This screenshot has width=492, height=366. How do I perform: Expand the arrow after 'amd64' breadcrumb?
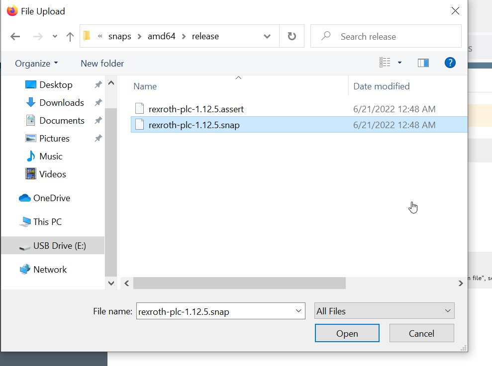click(184, 37)
